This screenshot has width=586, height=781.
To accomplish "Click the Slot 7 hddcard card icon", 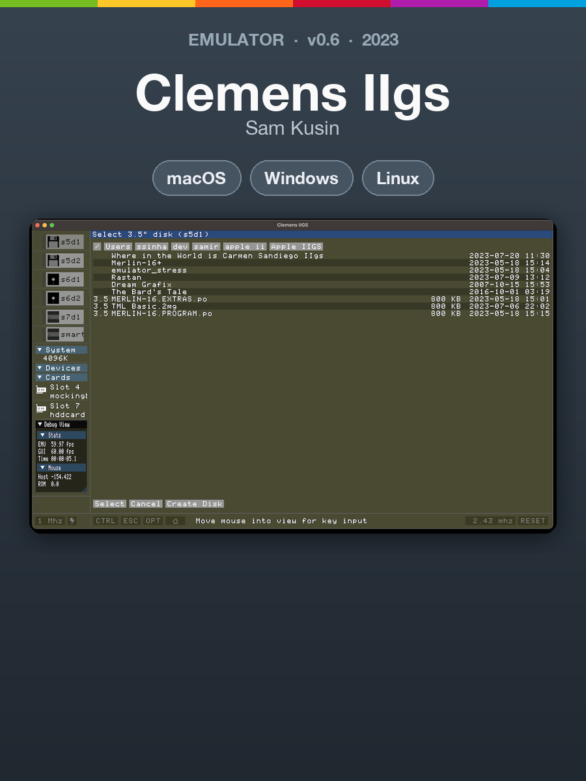I will pyautogui.click(x=41, y=409).
